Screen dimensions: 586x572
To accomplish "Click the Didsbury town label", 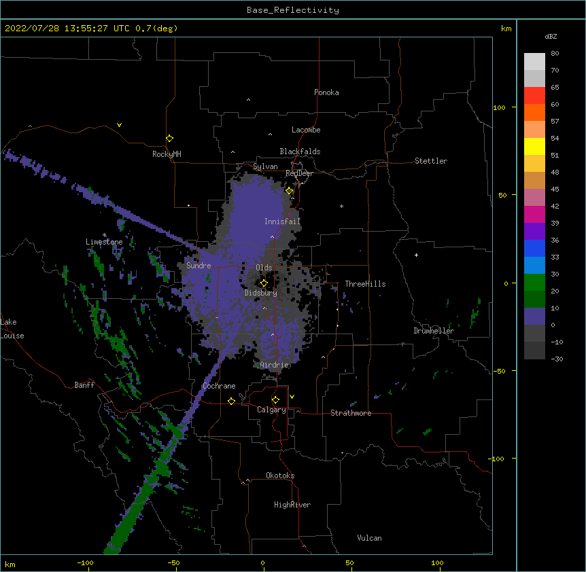I will [x=260, y=293].
